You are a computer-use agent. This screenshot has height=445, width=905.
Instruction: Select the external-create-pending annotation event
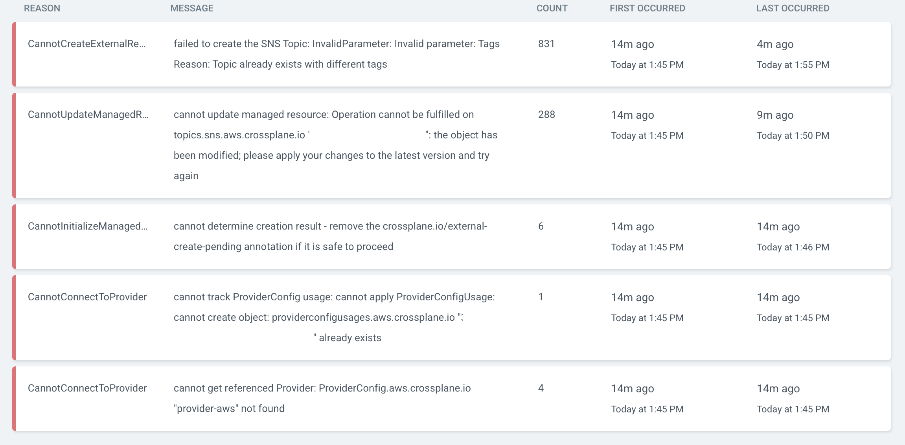pos(330,236)
